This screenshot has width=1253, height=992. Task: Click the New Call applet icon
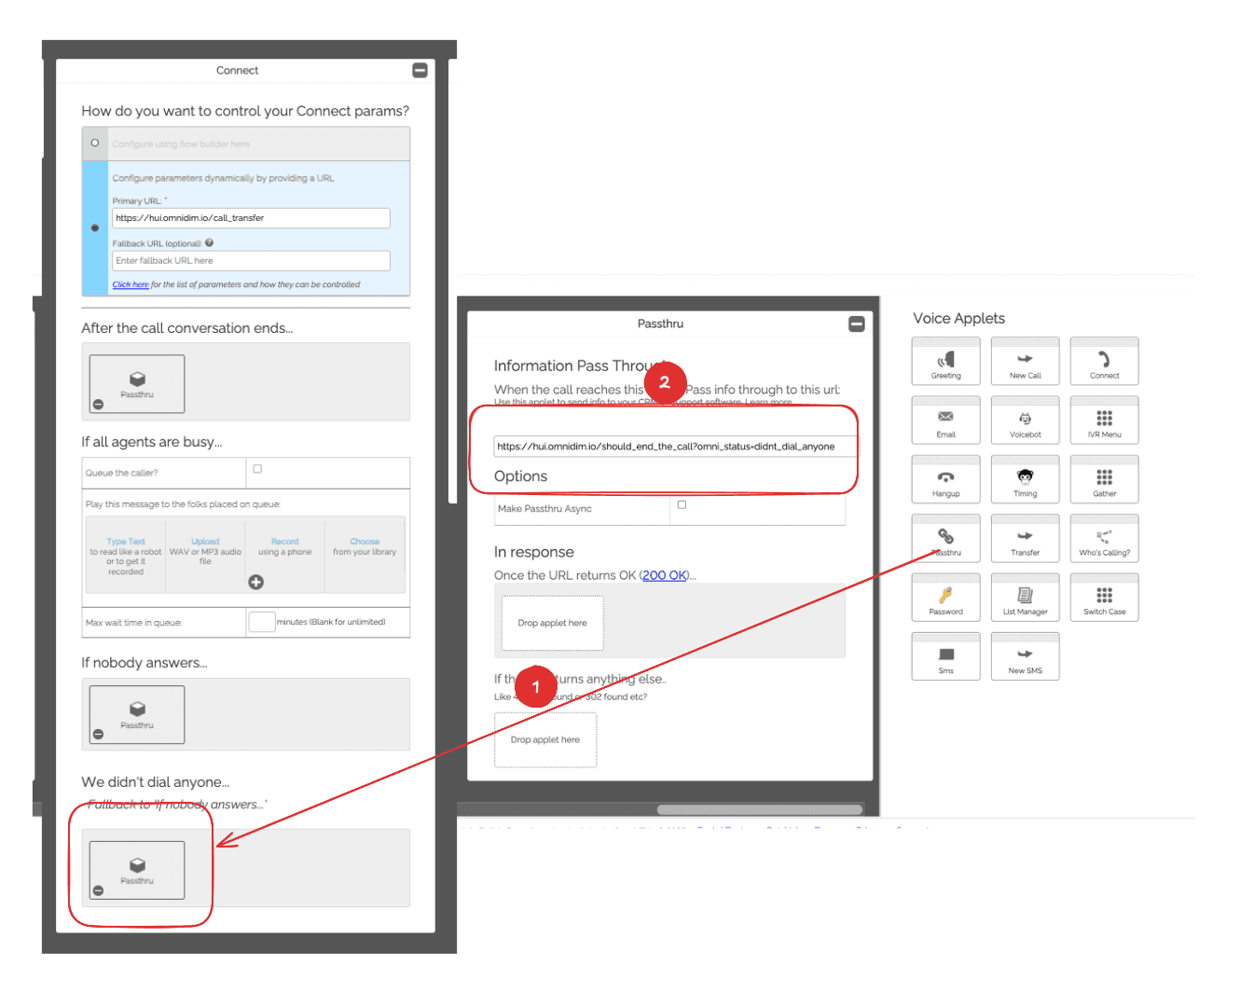pyautogui.click(x=1025, y=362)
